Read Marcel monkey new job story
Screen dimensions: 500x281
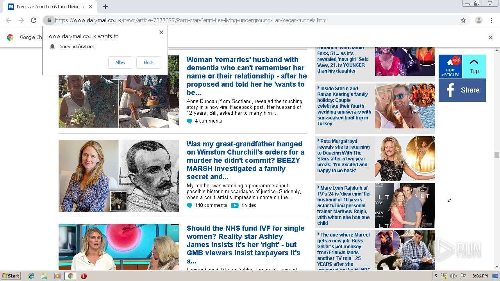pyautogui.click(x=344, y=250)
